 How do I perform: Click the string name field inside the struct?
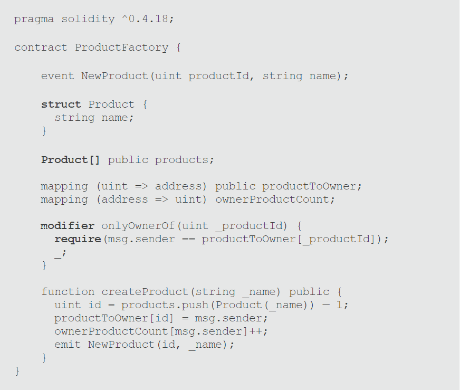click(94, 118)
